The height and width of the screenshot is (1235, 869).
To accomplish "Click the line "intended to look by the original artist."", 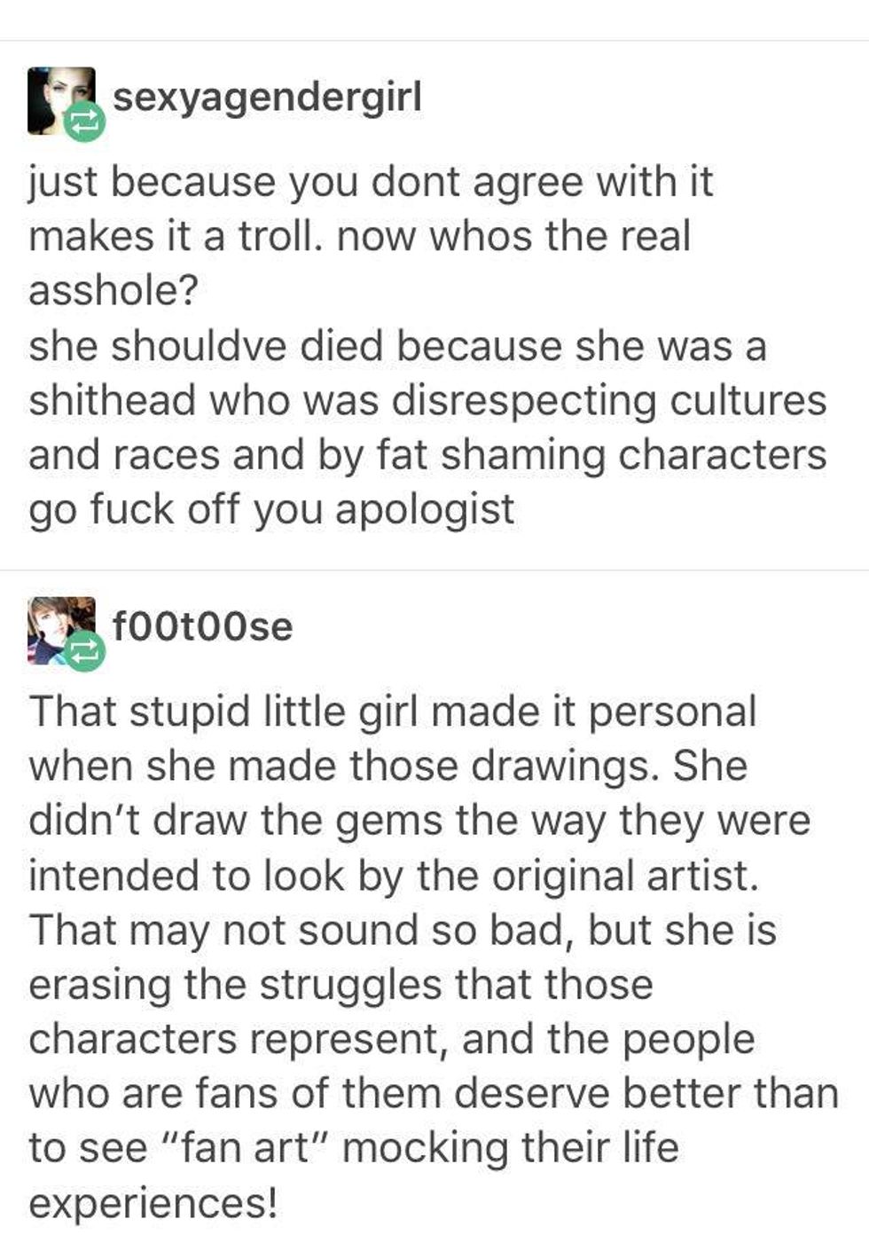I will pos(395,876).
